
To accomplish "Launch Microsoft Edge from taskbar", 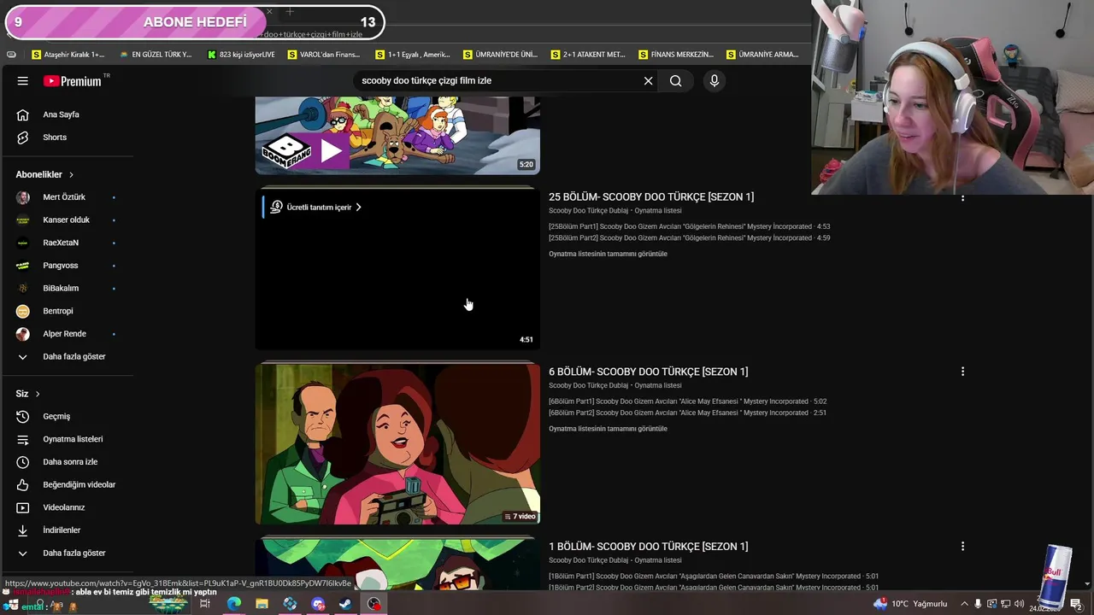I will [233, 604].
